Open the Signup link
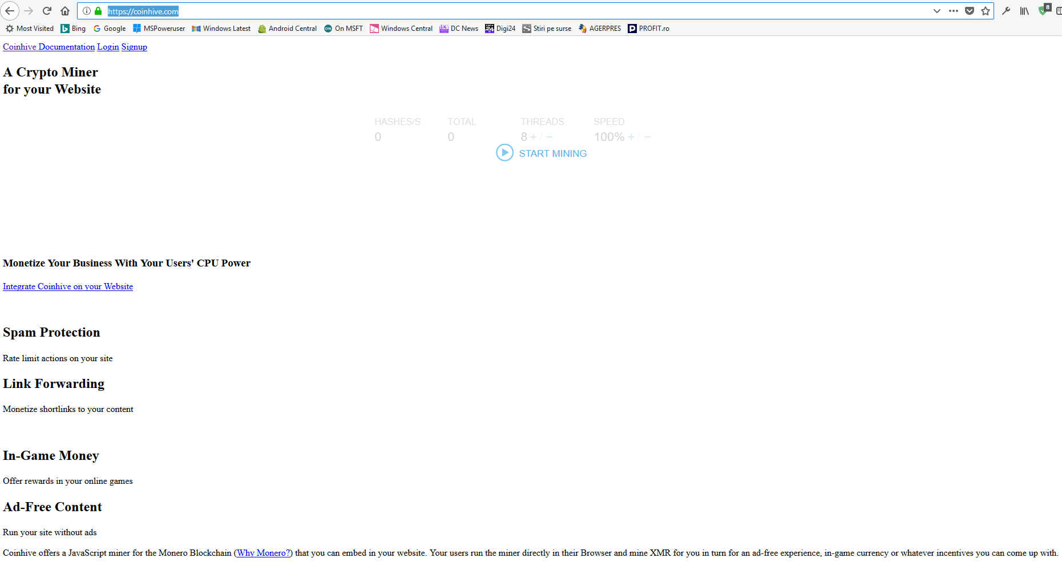The image size is (1062, 562). (134, 47)
